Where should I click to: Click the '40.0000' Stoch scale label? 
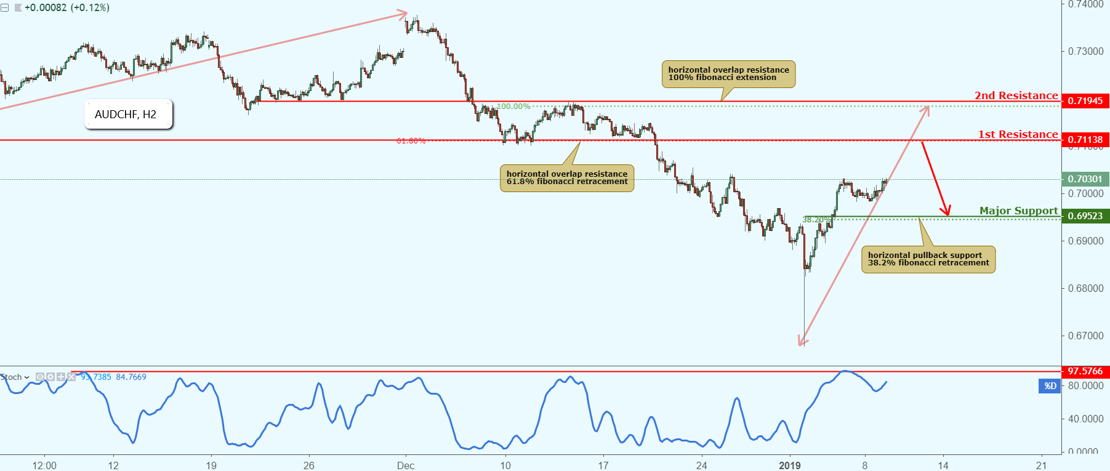click(x=1086, y=419)
